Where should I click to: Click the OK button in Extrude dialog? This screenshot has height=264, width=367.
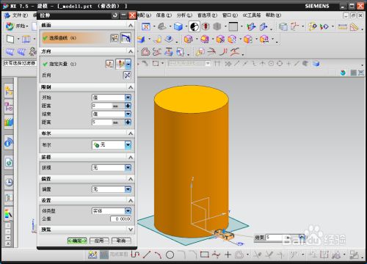pos(77,241)
